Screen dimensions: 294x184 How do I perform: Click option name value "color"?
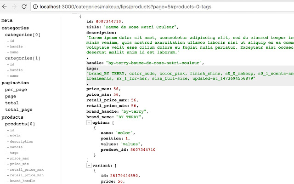click(124, 133)
